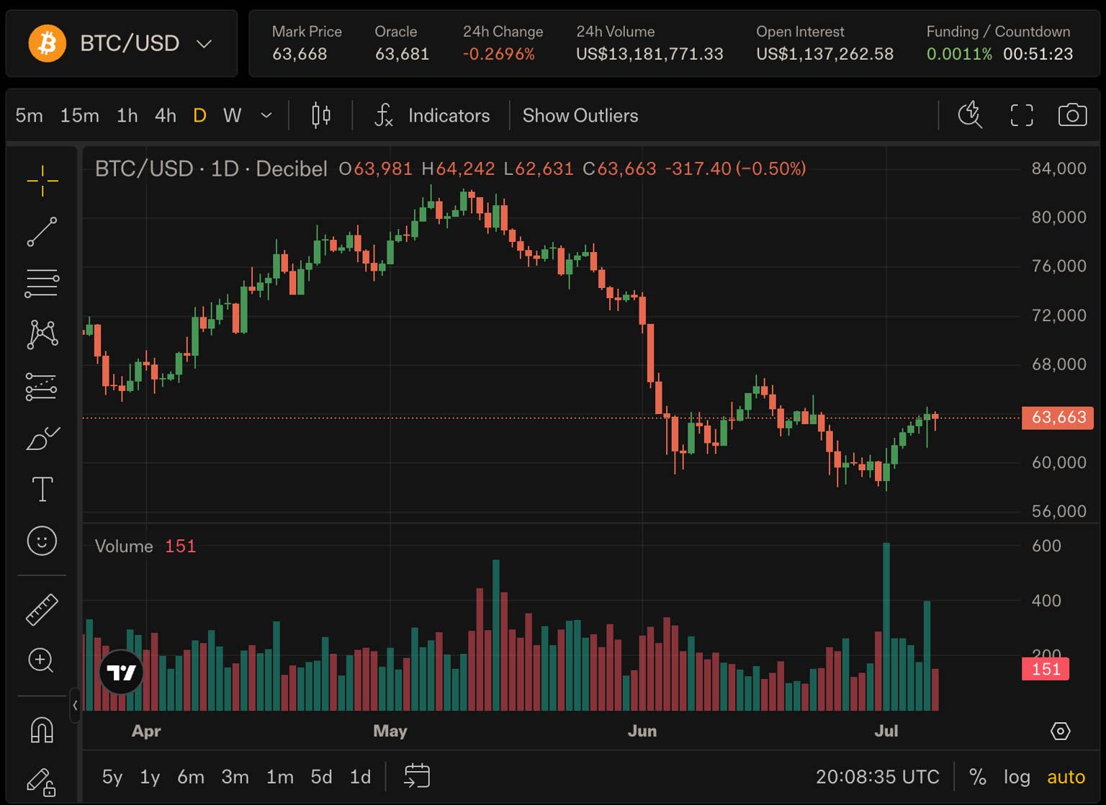1106x805 pixels.
Task: Select the crosshair cursor tool
Action: click(42, 180)
